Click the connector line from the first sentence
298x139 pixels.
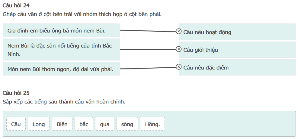pyautogui.click(x=148, y=31)
